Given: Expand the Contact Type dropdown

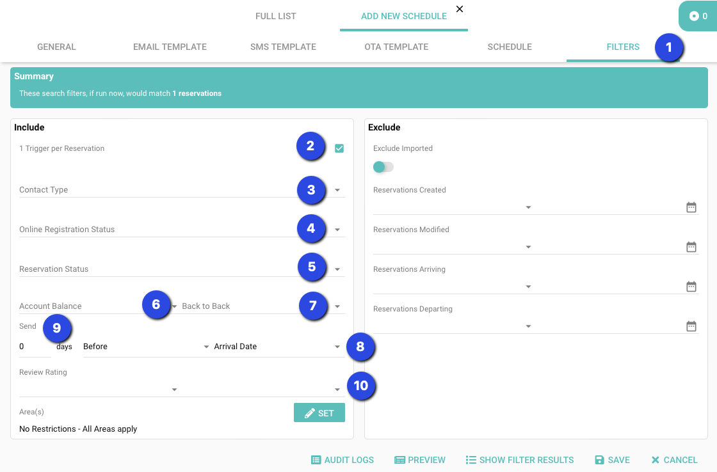Looking at the screenshot, I should [x=337, y=190].
